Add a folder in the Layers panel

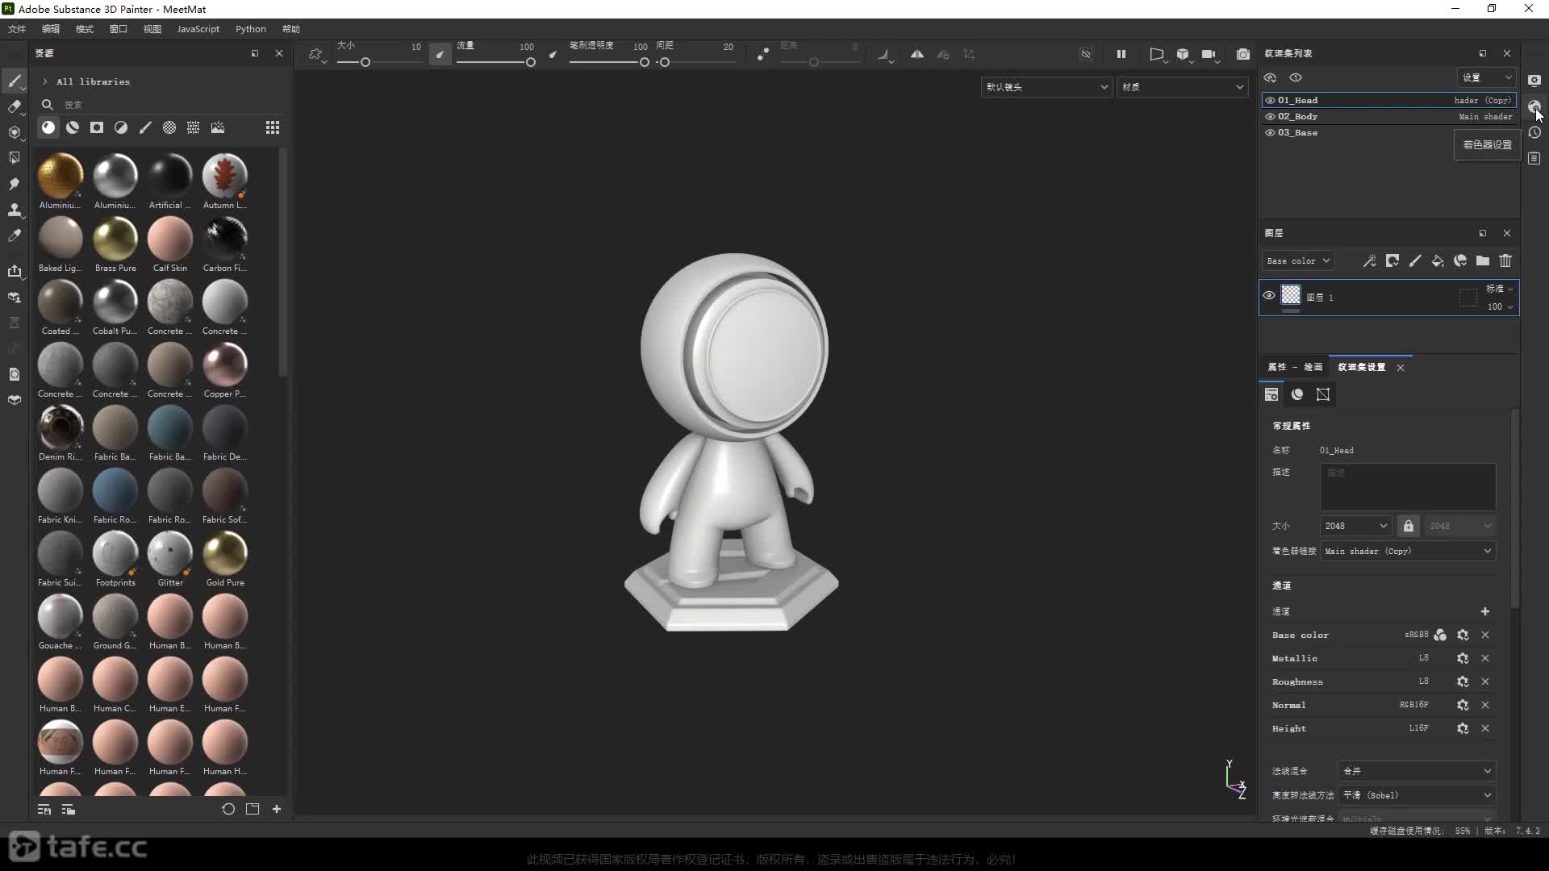pyautogui.click(x=1483, y=260)
